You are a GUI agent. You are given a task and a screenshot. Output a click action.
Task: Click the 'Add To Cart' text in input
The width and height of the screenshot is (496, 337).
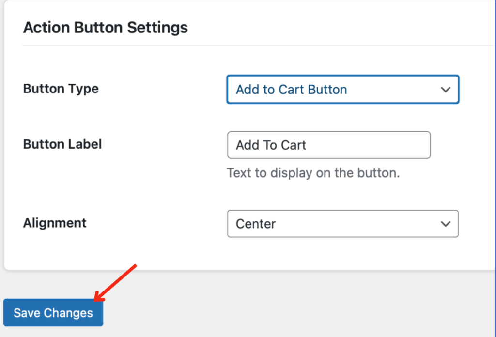coord(271,145)
